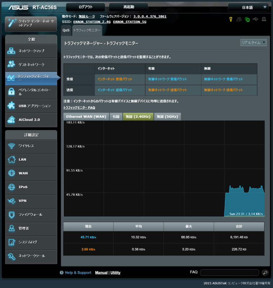Image resolution: width=273 pixels, height=288 pixels.
Task: Open firmware version 3.0.0.4.376_3861 link
Action: [x=150, y=17]
